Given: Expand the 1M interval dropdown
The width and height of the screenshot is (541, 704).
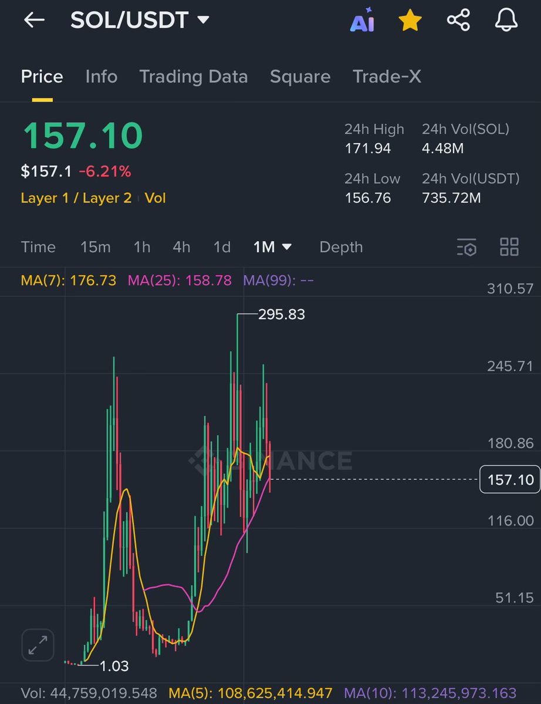Looking at the screenshot, I should (x=272, y=247).
